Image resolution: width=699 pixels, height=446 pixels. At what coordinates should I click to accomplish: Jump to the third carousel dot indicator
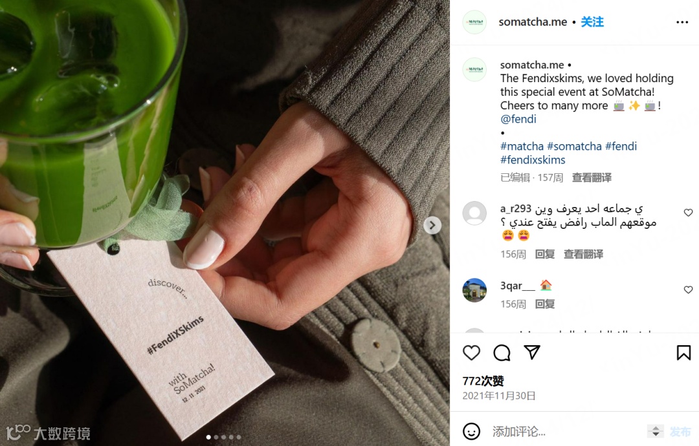223,437
